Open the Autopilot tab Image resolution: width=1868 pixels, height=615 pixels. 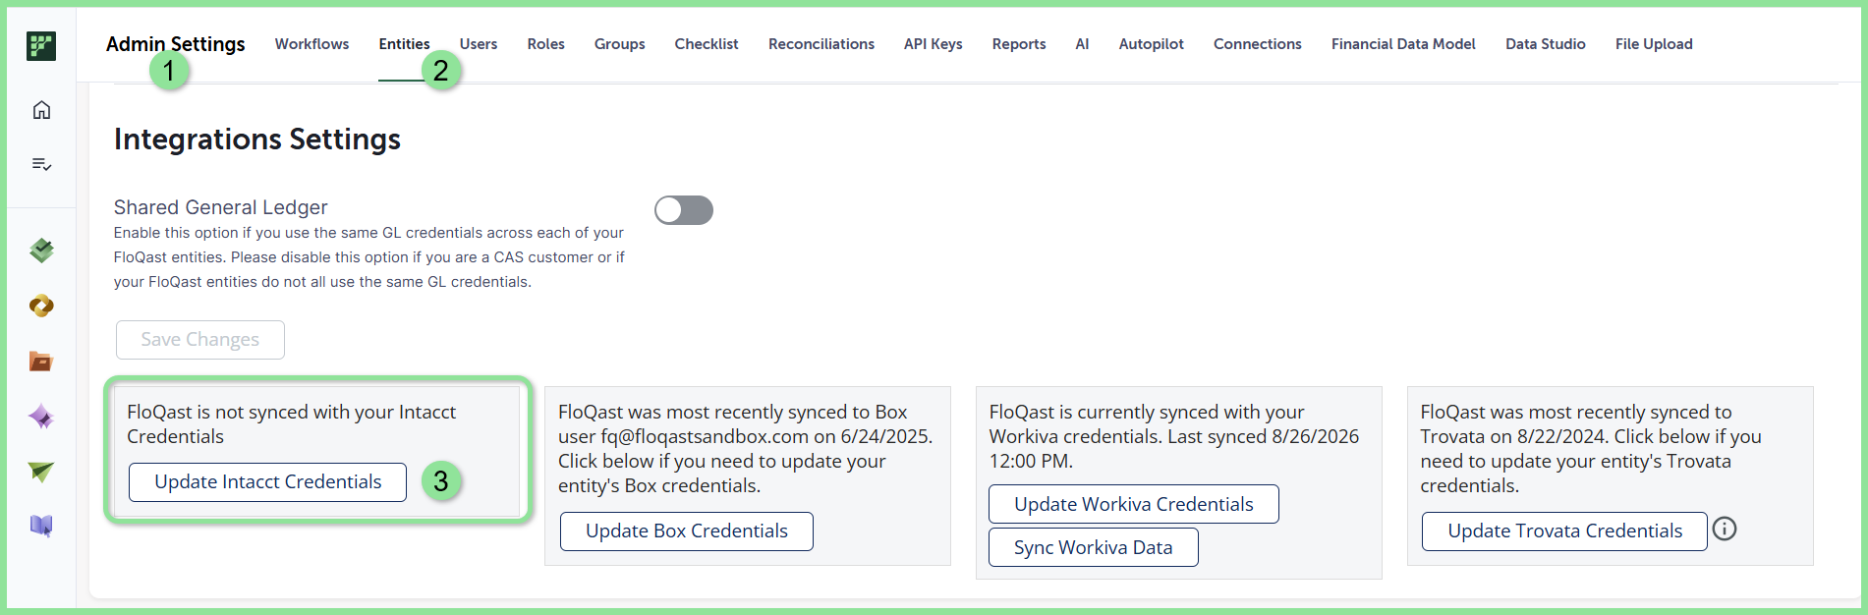point(1151,44)
